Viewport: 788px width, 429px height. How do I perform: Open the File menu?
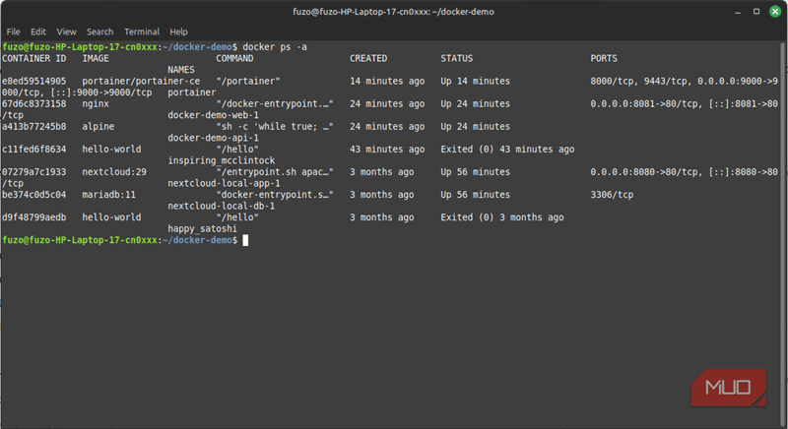[14, 31]
